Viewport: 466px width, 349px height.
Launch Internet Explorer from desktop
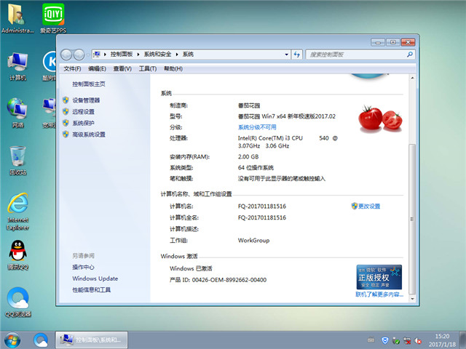pos(17,212)
